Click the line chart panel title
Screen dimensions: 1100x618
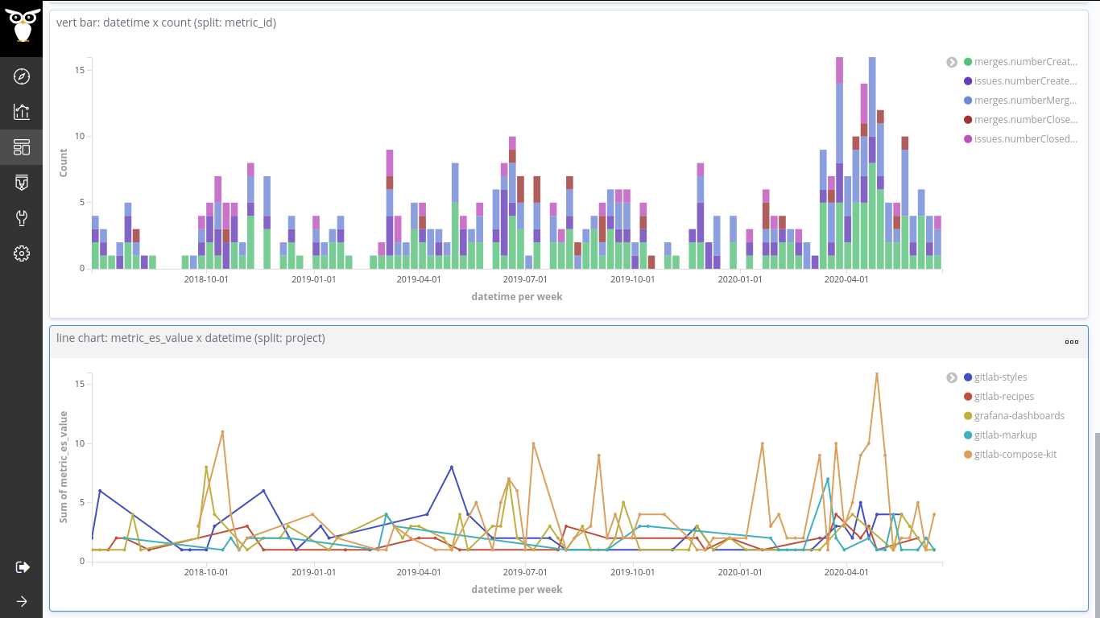191,338
